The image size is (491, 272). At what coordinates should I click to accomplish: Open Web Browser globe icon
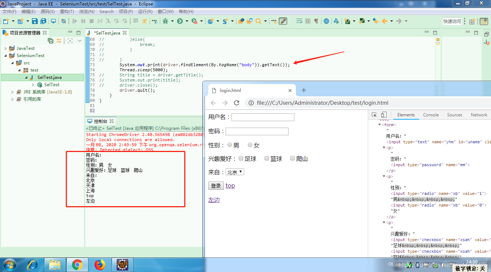(x=326, y=21)
